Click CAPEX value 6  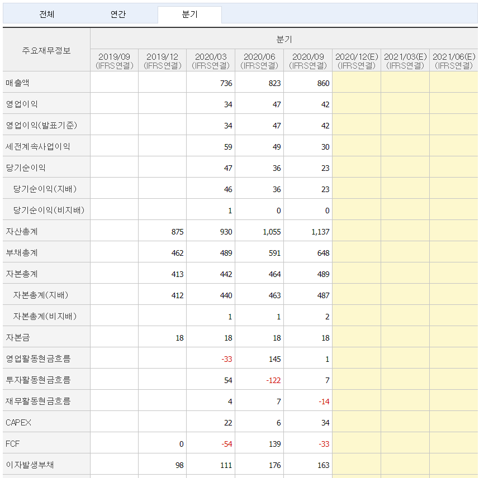point(279,423)
